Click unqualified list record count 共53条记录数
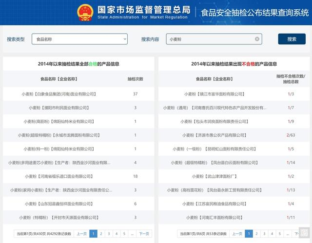Screen dimensions: 312x243 click(216, 234)
